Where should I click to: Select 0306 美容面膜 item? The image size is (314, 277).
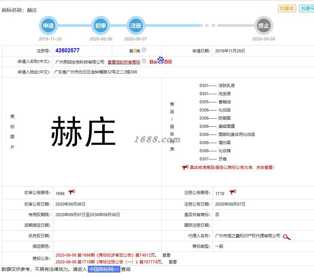[217, 126]
